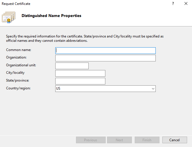192x147 pixels.
Task: Click the help question mark button
Action: tap(173, 4)
